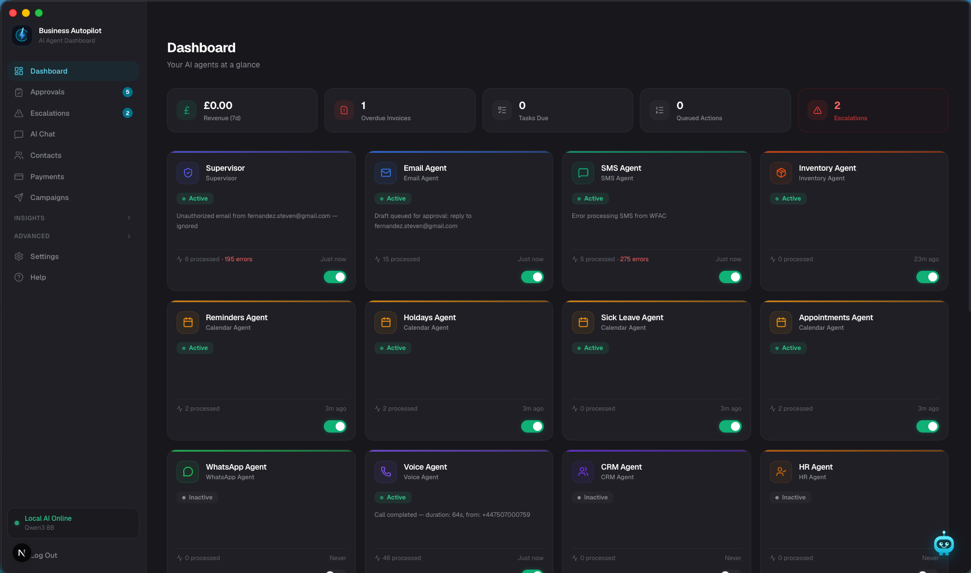Turn off the Inventory Agent switch
Screen dimensions: 971x573
tap(928, 277)
